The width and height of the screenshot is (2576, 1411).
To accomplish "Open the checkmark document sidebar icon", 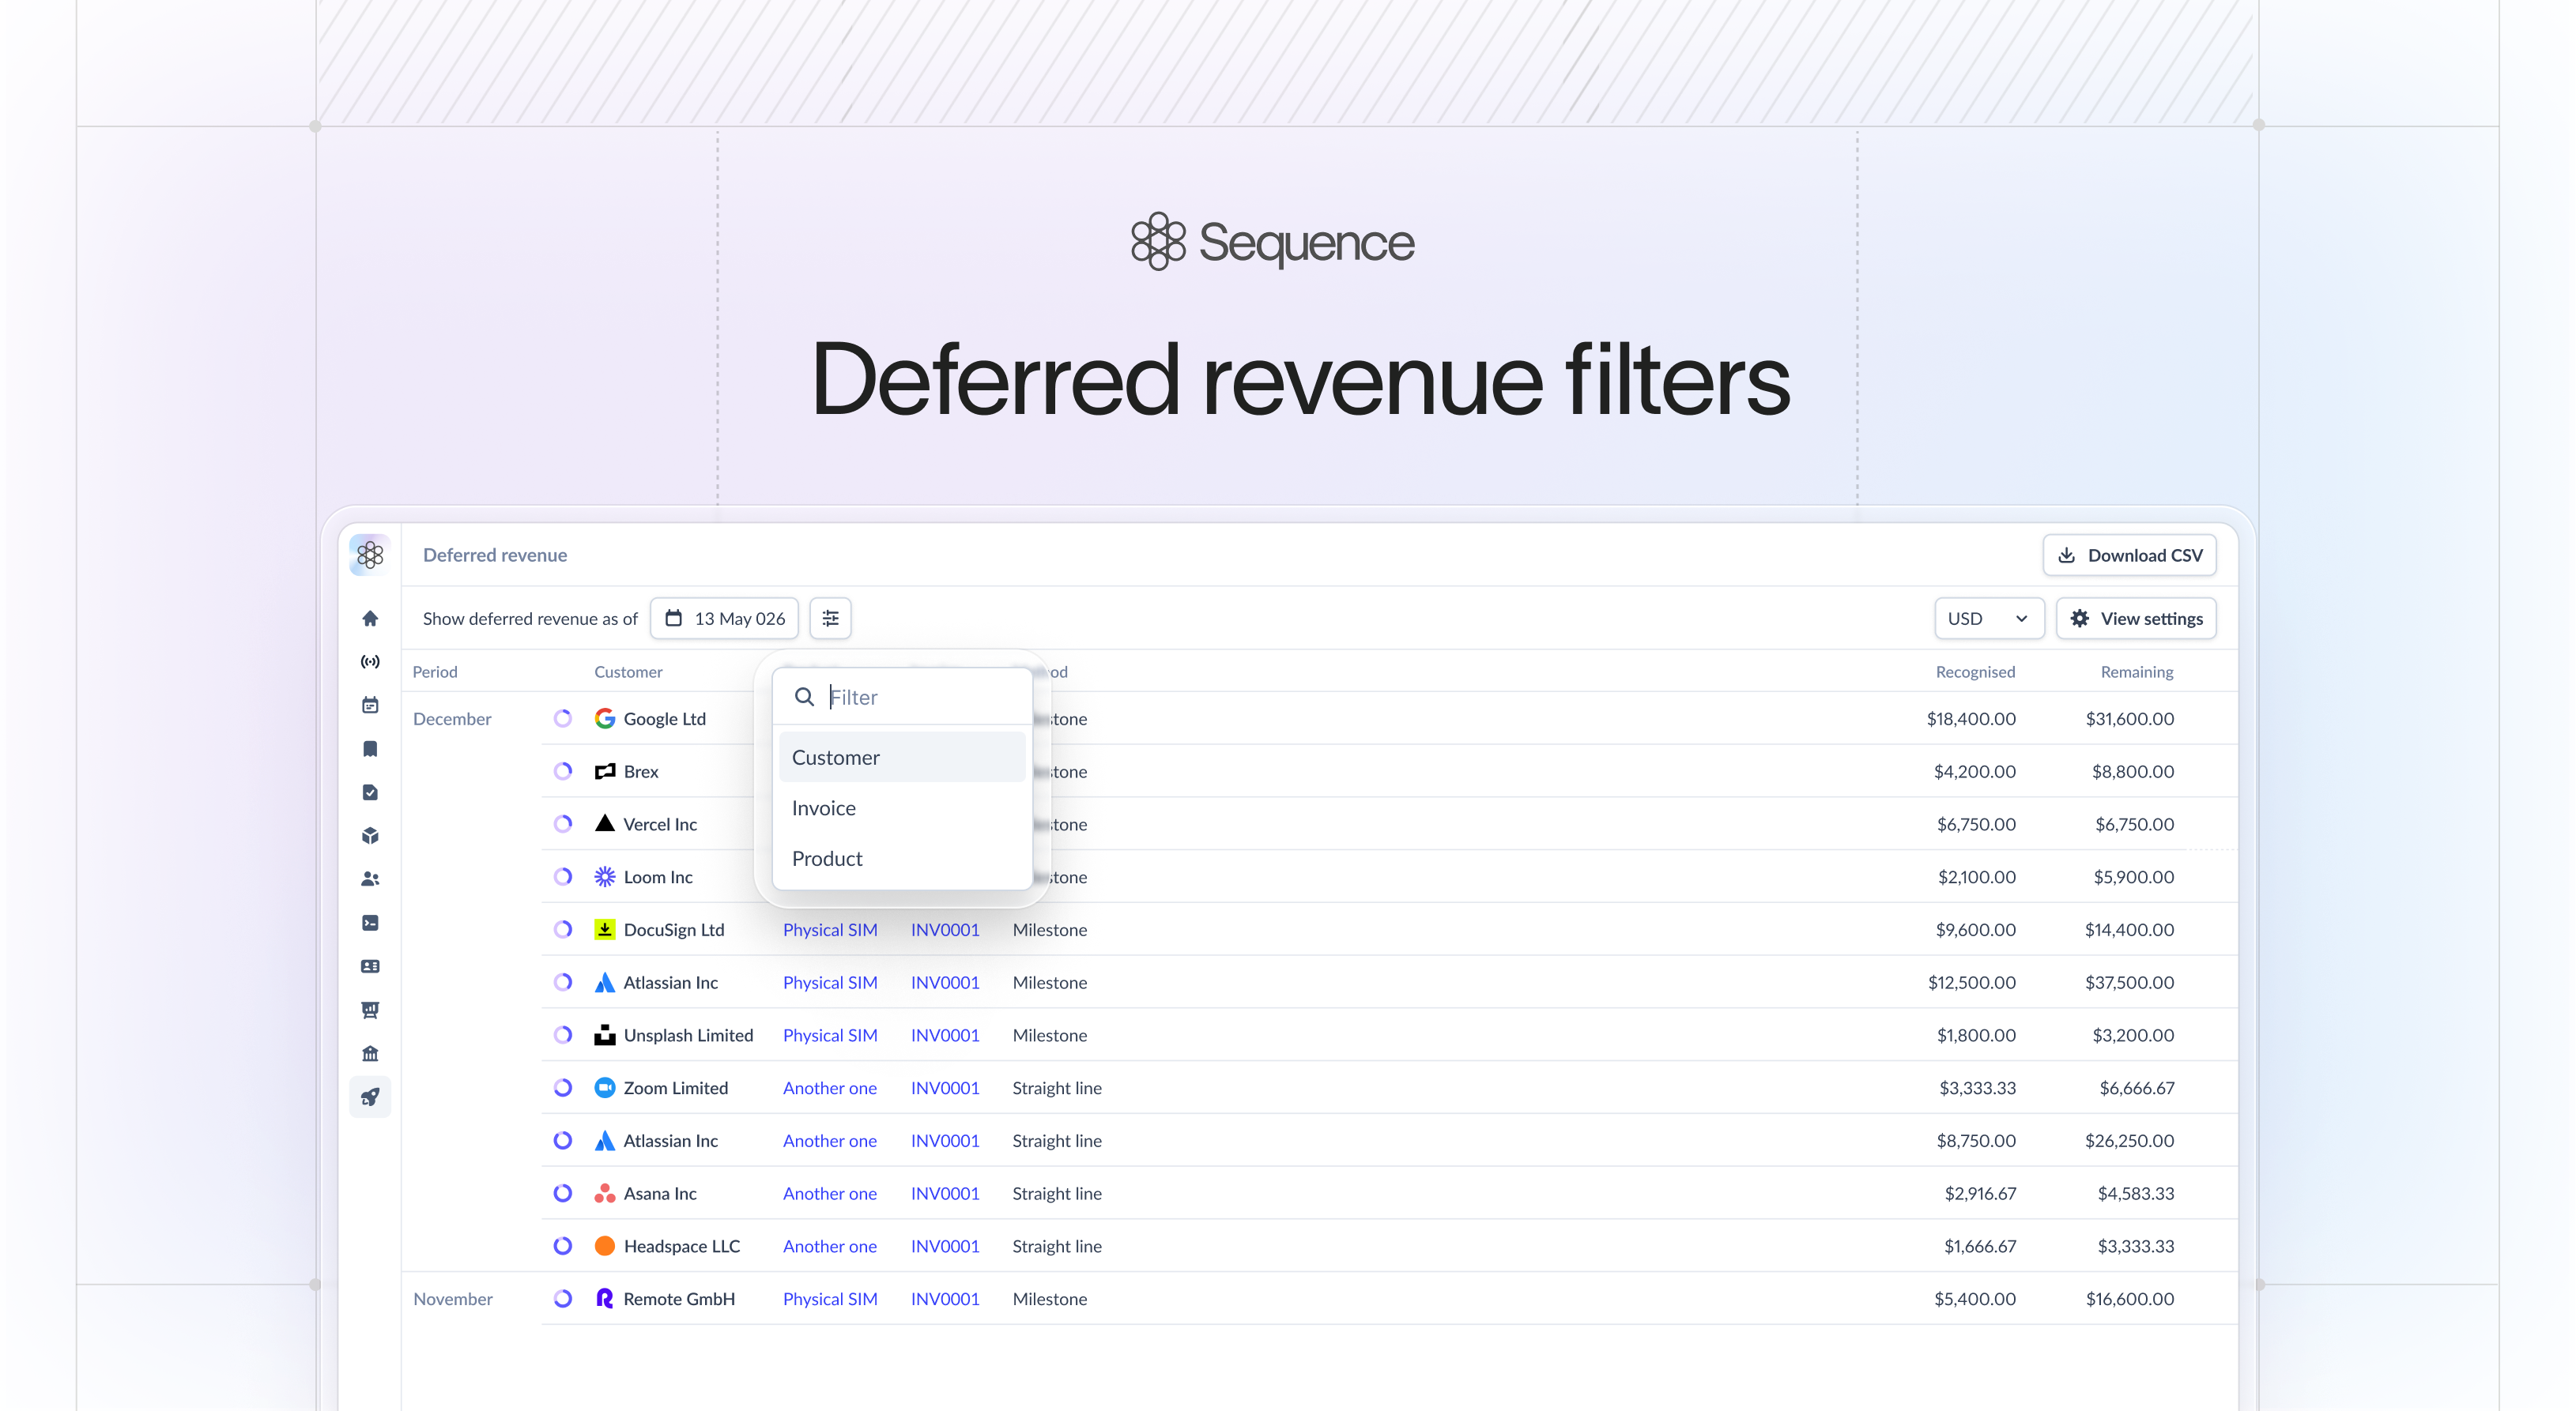I will point(370,792).
